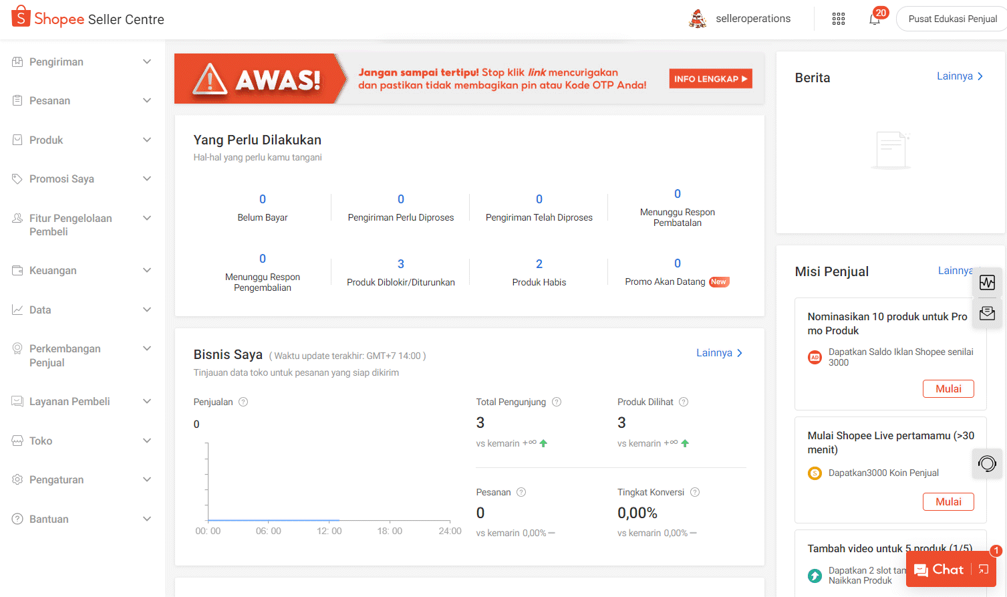Click the headset support icon on the right edge

click(987, 463)
